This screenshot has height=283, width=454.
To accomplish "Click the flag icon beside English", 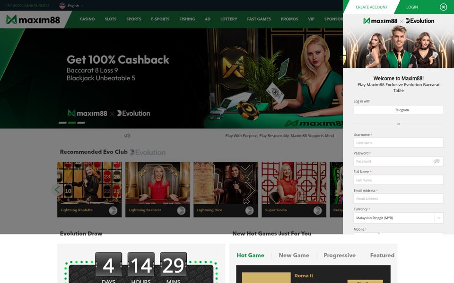I will click(x=62, y=6).
